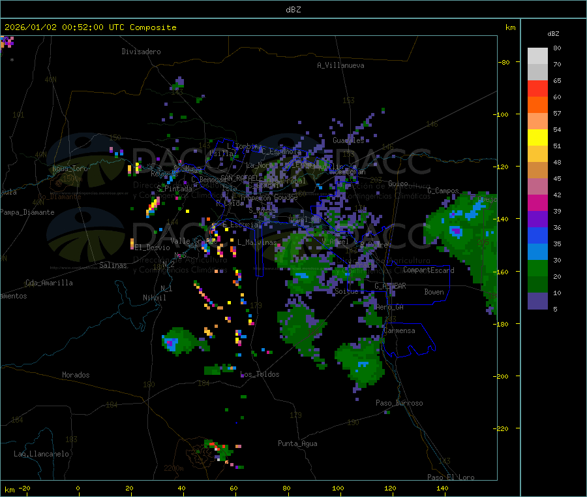Click the G_ALVEAR map label
587x497 pixels.
390,286
